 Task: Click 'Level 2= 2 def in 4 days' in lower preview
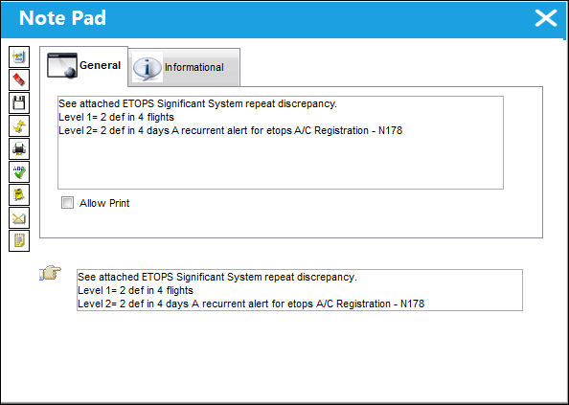click(133, 304)
